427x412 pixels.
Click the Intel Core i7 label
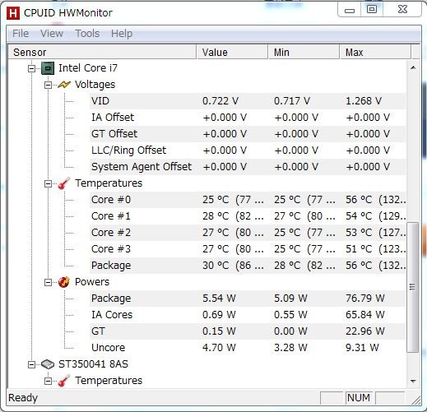tap(88, 68)
